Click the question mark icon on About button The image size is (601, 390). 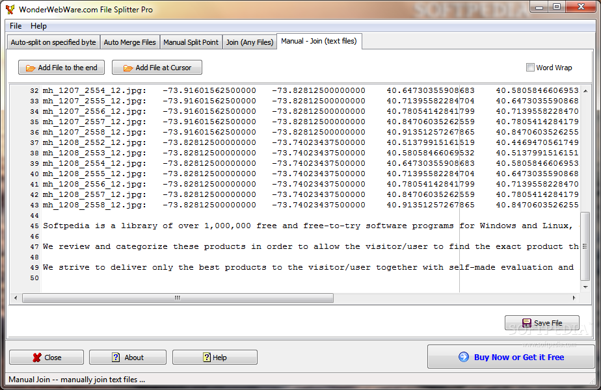116,357
